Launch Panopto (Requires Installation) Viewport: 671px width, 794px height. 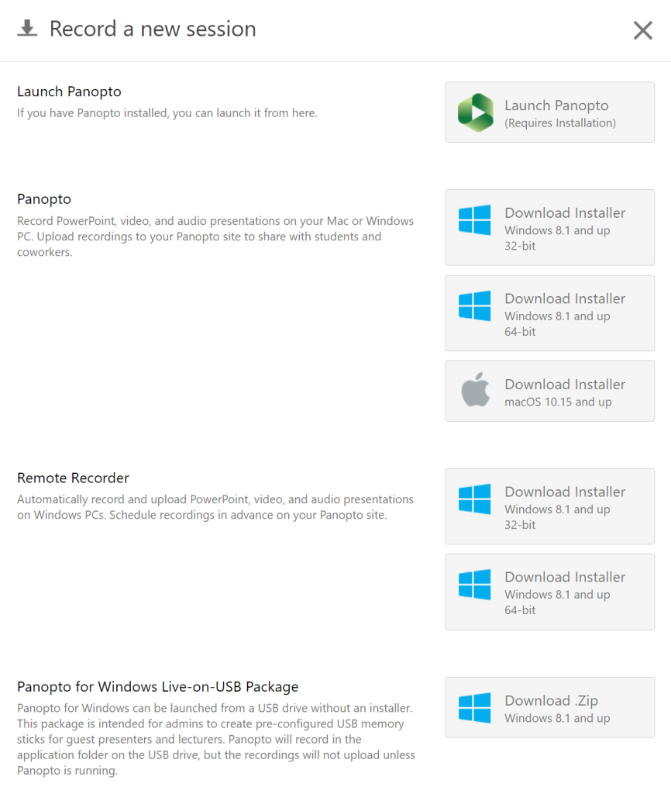pos(549,112)
